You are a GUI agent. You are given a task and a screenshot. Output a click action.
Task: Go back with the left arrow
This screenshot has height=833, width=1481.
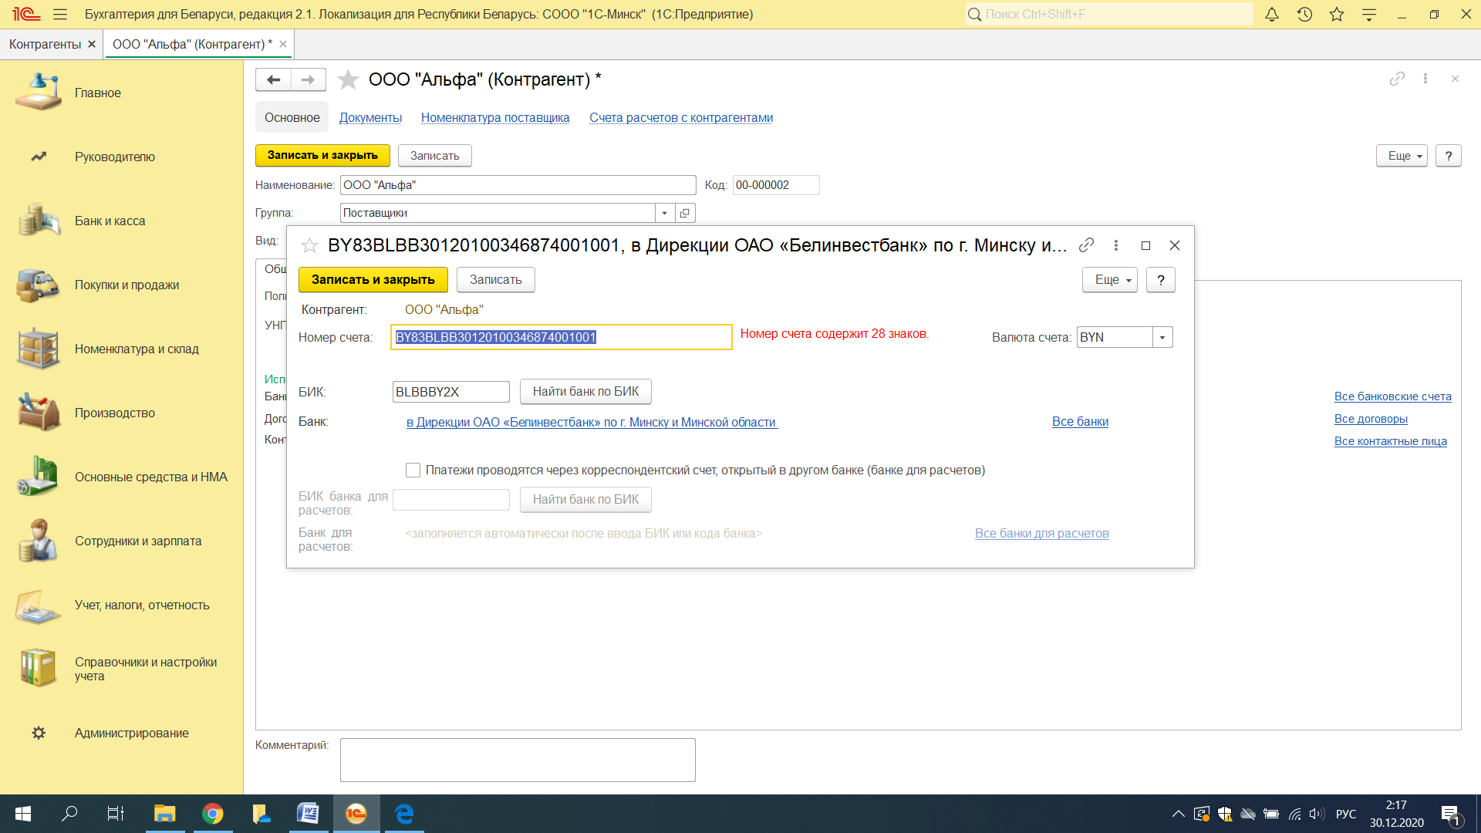[x=273, y=79]
